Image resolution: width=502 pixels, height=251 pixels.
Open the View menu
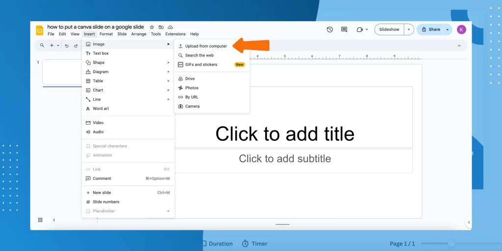[x=75, y=34]
